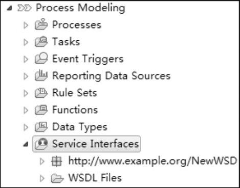This screenshot has width=240, height=188.
Task: Collapse the Process Modeling root node
Action: [10, 8]
